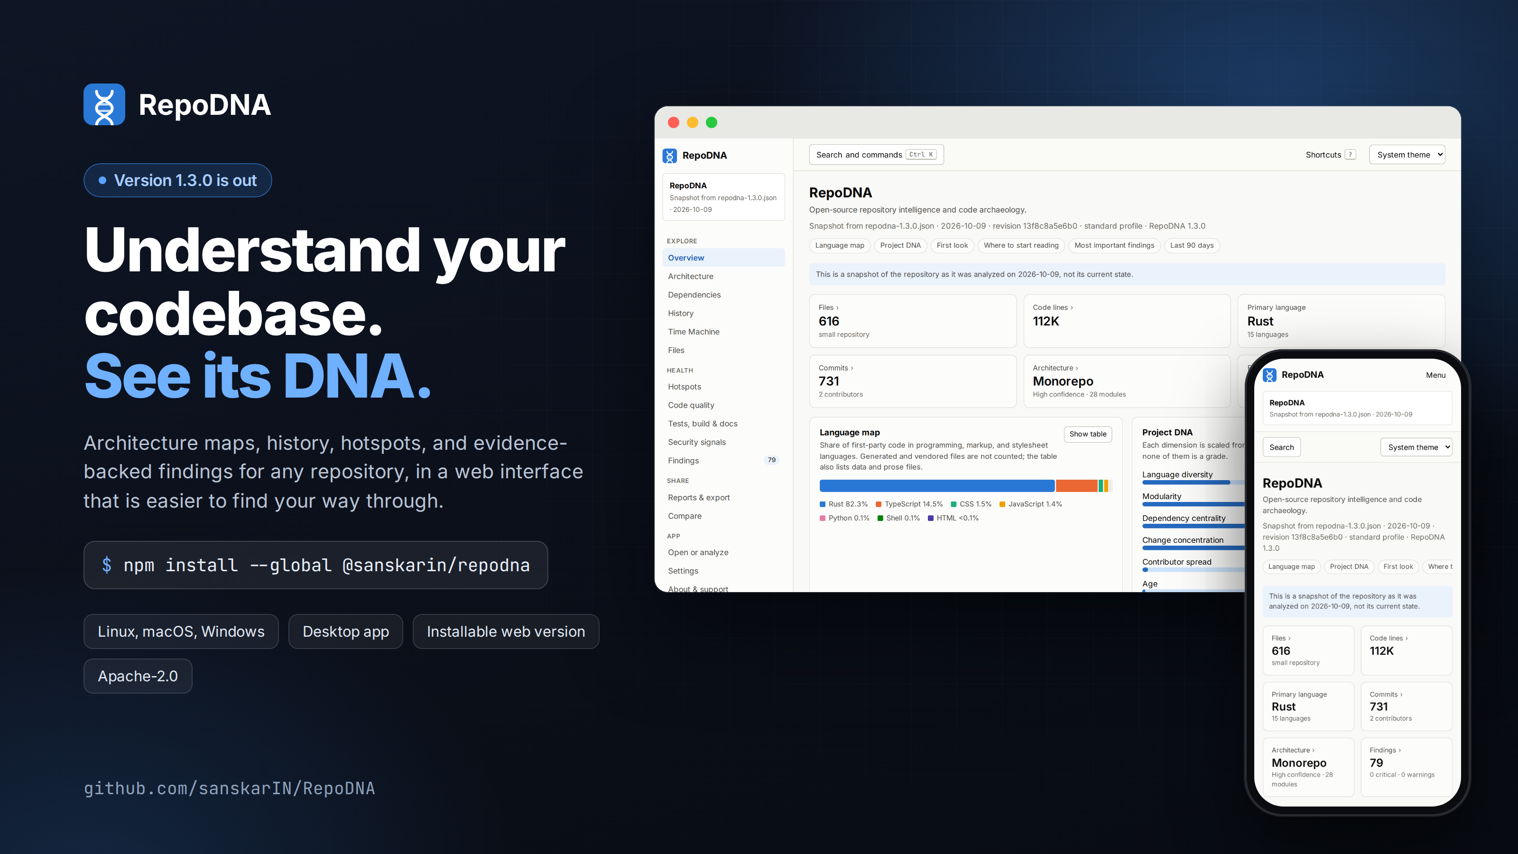
Task: Click the npm install command box
Action: 315,565
